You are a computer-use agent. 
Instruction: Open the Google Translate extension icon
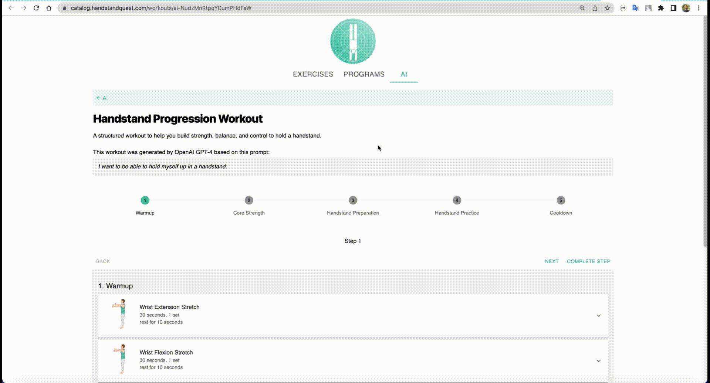pos(636,8)
